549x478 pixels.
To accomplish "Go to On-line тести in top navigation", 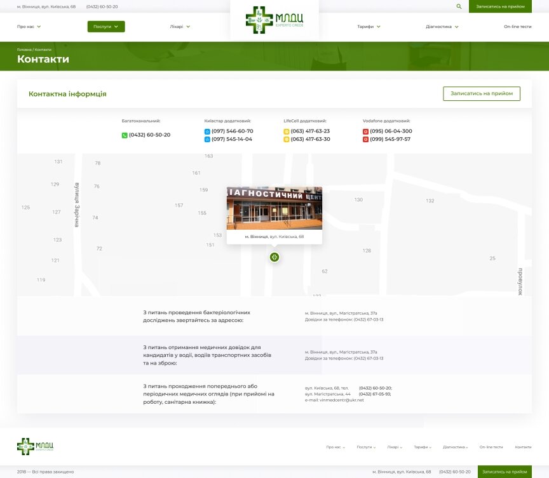I will [517, 27].
